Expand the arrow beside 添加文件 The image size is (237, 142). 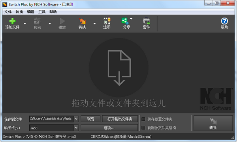(x=25, y=24)
